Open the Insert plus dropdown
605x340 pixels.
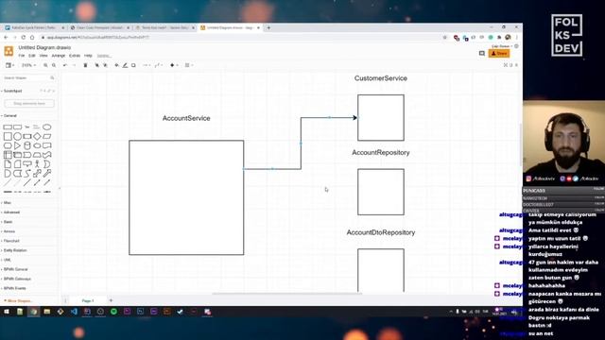[x=174, y=65]
